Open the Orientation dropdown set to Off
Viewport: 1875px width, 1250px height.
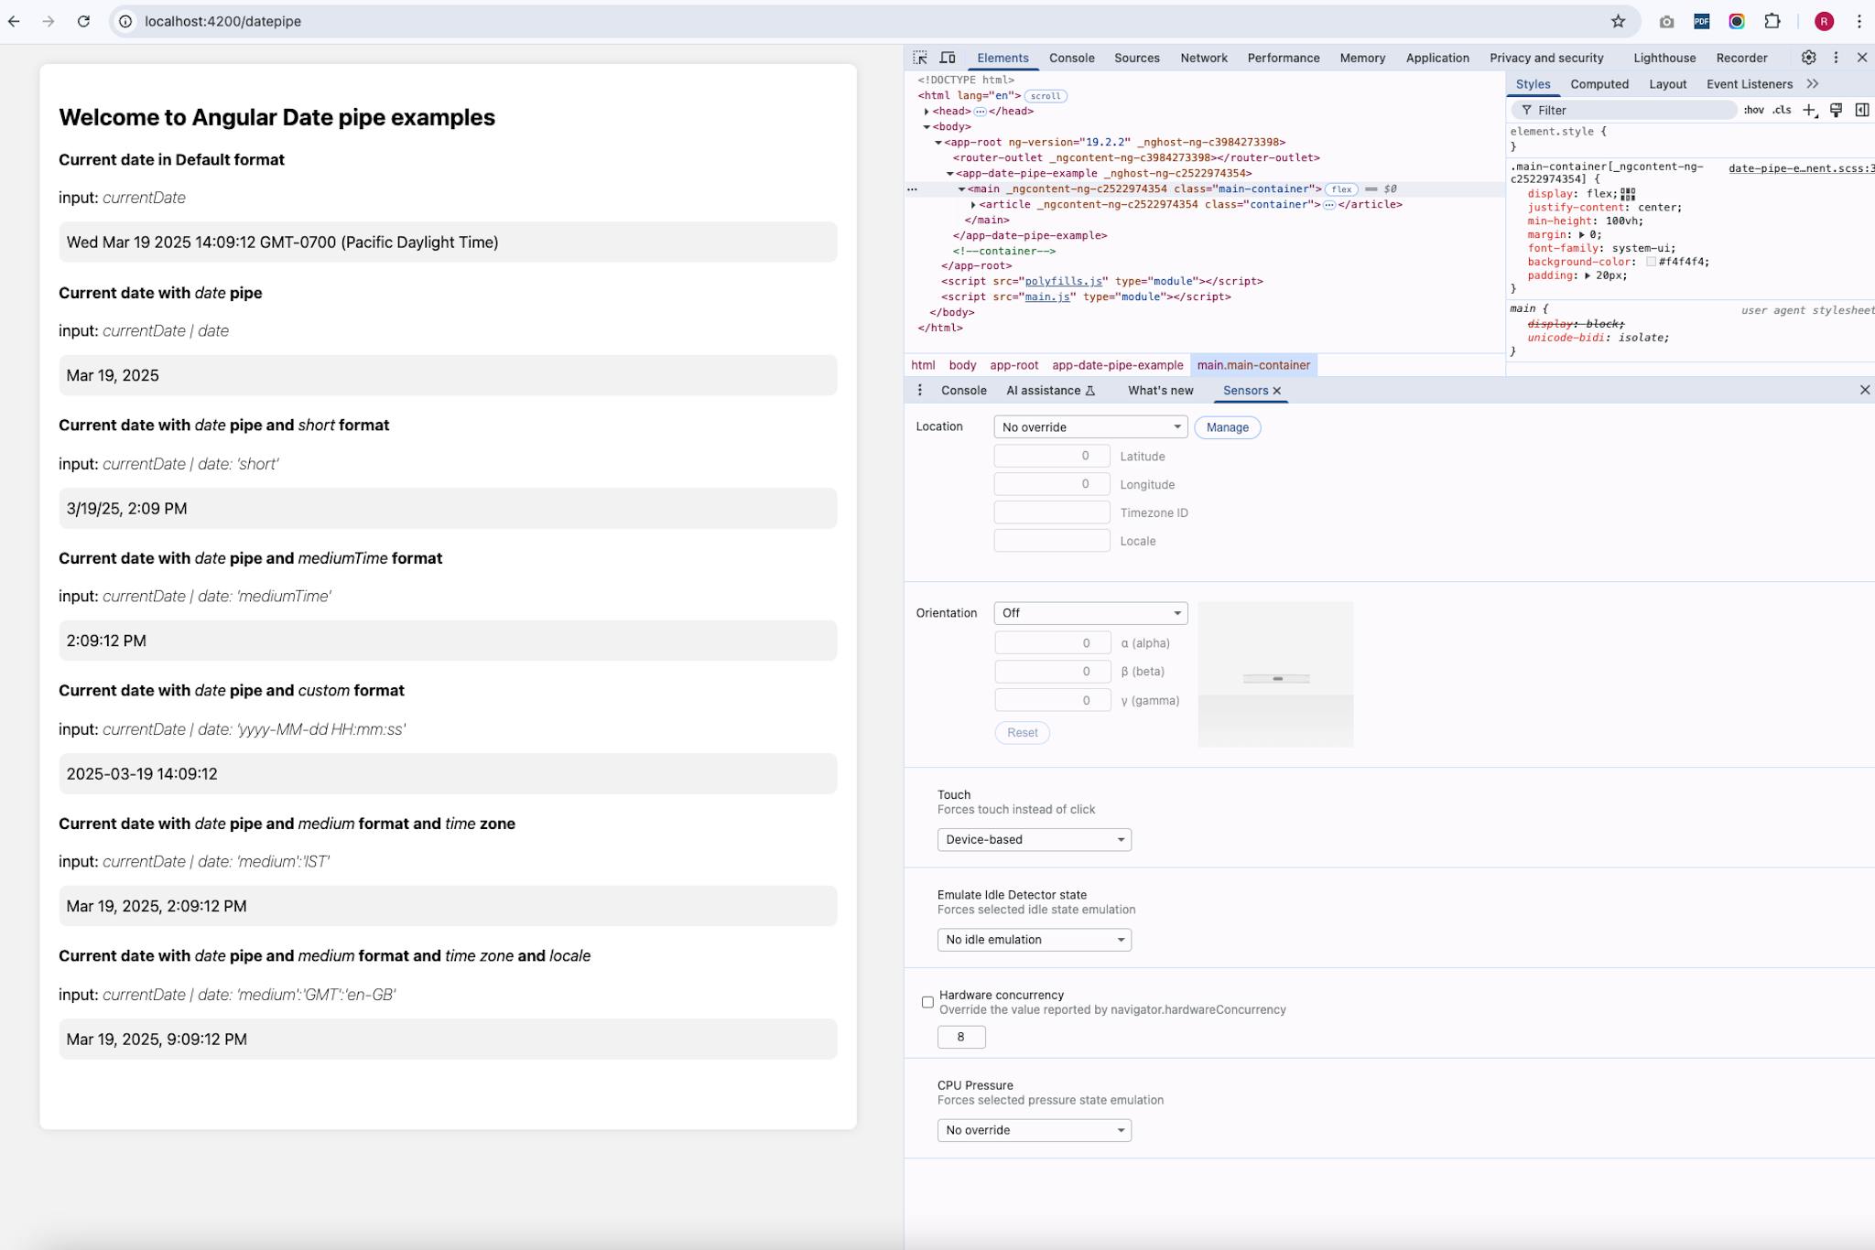[x=1089, y=612]
